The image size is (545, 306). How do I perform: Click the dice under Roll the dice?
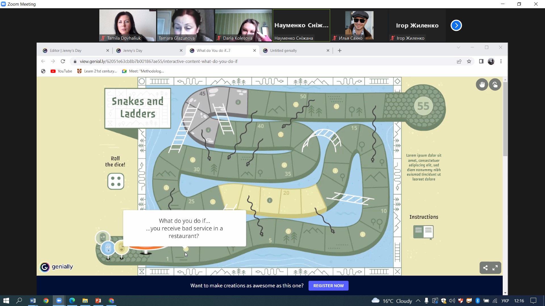[116, 181]
